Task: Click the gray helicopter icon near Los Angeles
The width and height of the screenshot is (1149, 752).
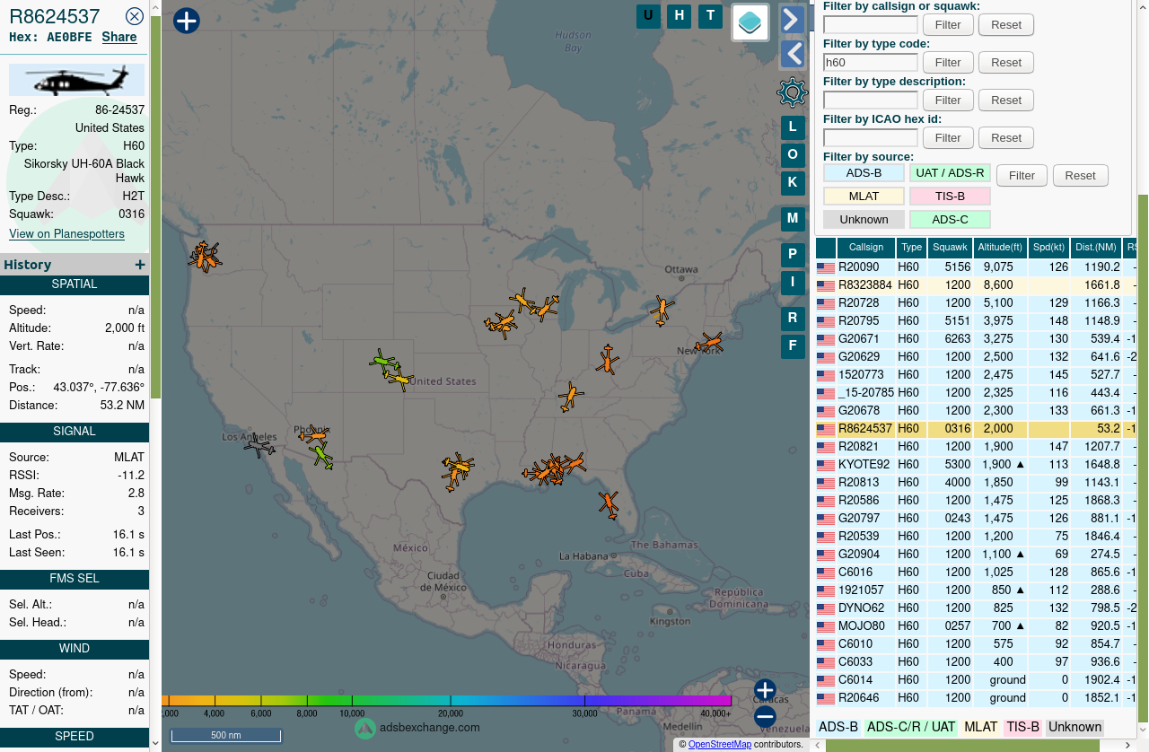Action: (x=259, y=445)
